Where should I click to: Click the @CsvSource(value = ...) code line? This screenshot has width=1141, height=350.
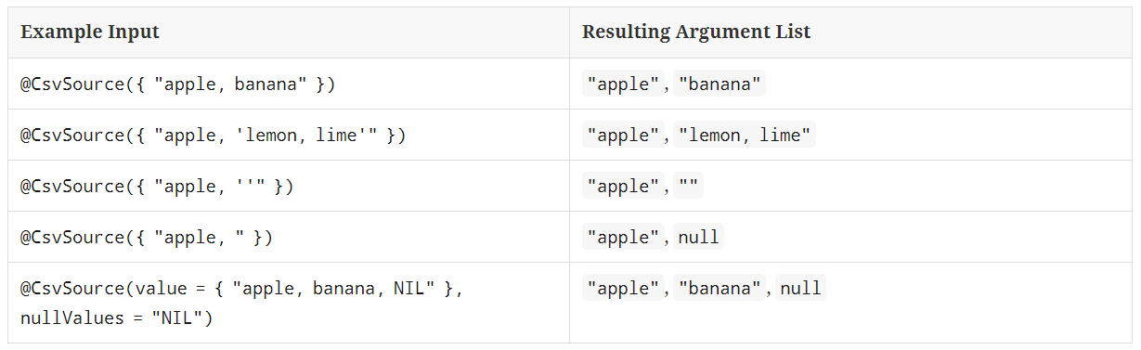[x=241, y=289]
